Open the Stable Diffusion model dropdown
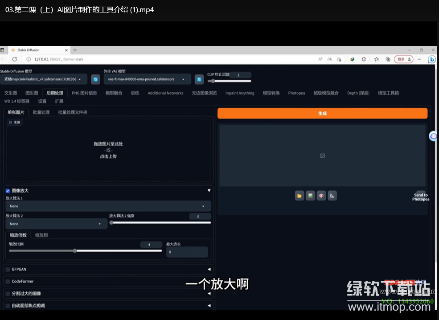Image resolution: width=439 pixels, height=320 pixels. 44,79
